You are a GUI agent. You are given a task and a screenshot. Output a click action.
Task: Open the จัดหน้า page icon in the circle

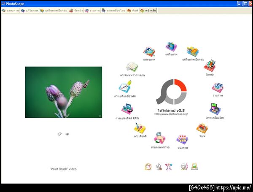210,66
